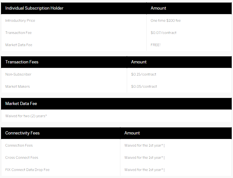The height and width of the screenshot is (178, 233).
Task: Click the "FREE!" amount cell
Action: (x=155, y=45)
